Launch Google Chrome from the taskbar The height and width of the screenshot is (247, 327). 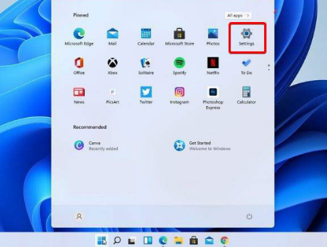click(225, 240)
